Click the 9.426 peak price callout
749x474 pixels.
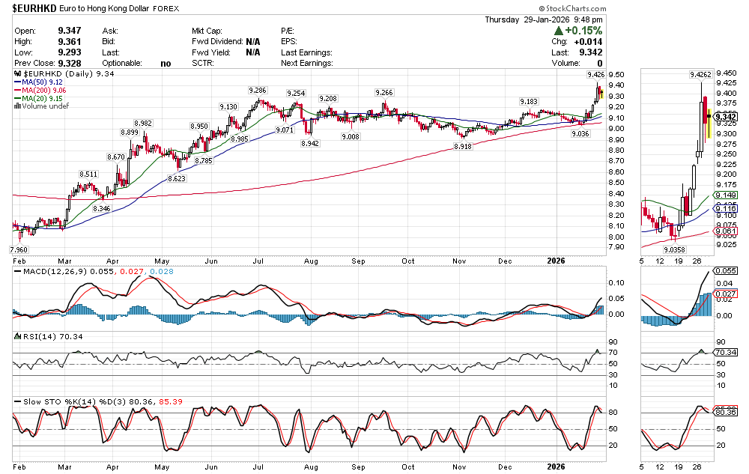(595, 75)
